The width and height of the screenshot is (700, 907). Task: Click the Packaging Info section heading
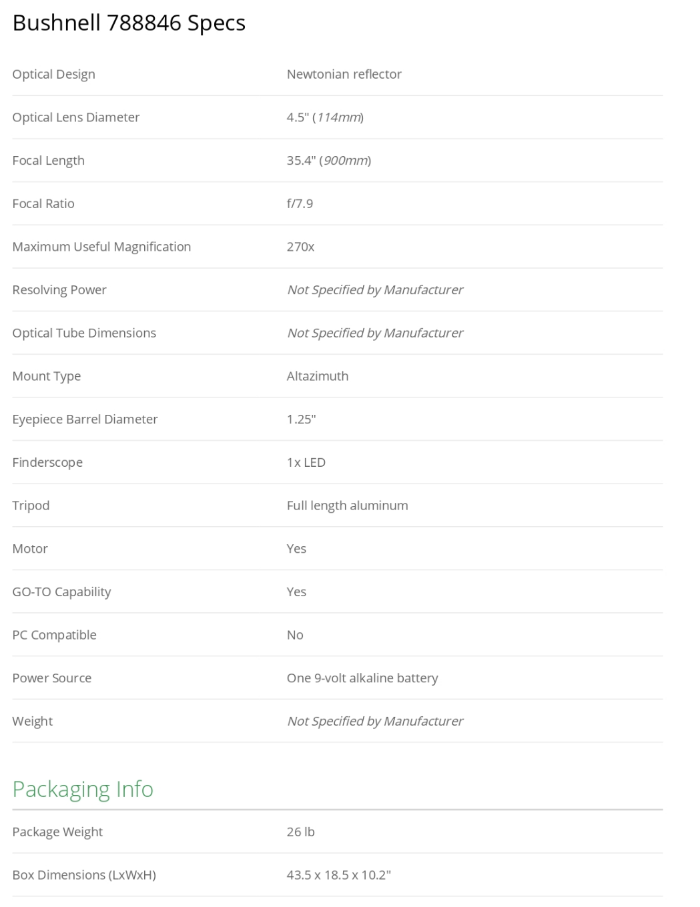tap(83, 789)
